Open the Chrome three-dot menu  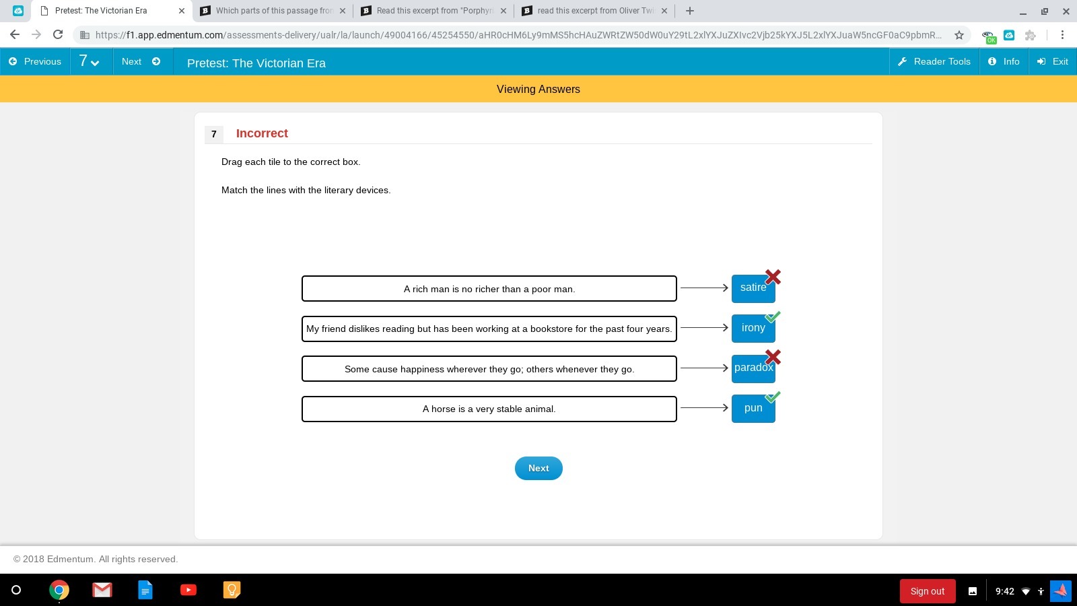(x=1062, y=35)
